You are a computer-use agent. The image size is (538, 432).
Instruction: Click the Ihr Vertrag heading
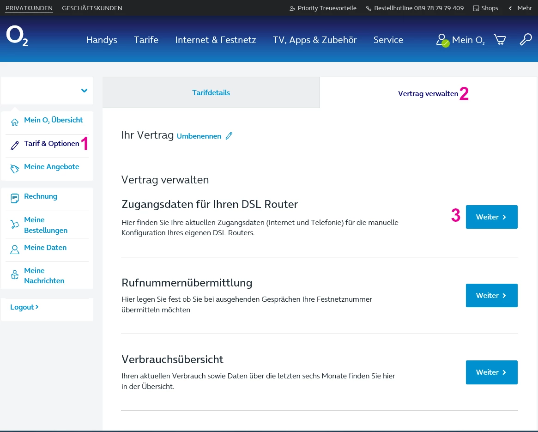(x=147, y=135)
